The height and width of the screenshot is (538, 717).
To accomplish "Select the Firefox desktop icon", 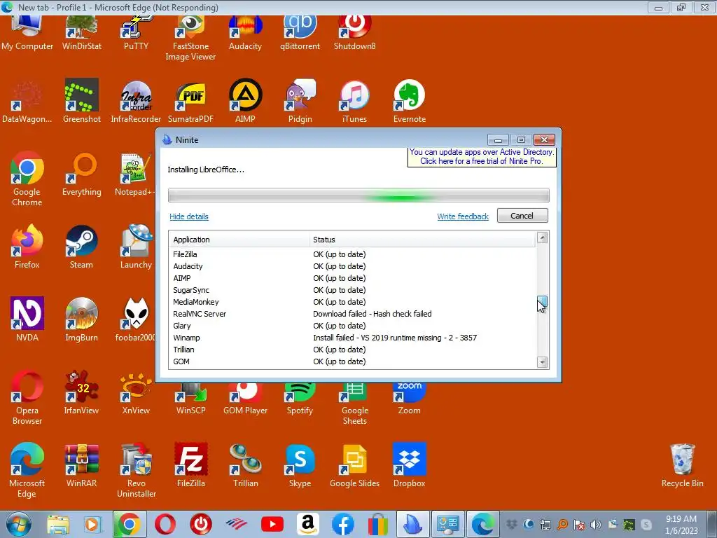I will (x=27, y=246).
